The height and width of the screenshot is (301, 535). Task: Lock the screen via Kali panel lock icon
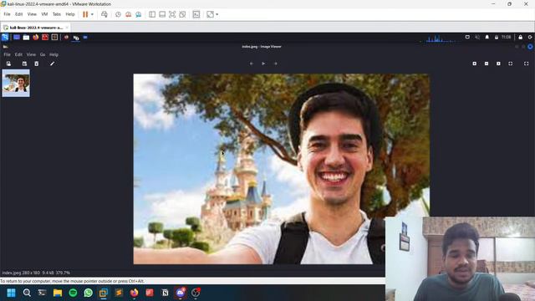point(520,37)
